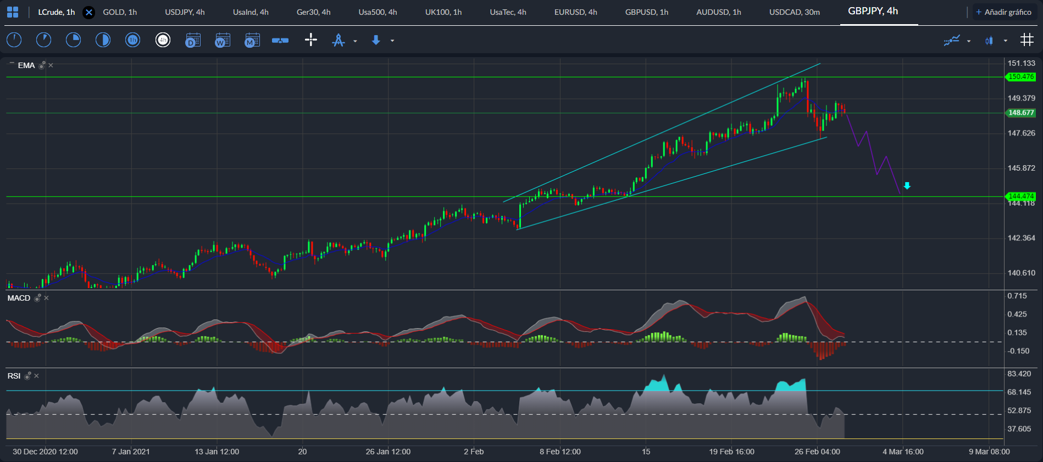The image size is (1043, 462).
Task: Expand the candlestick chart type dropdown
Action: [1006, 41]
